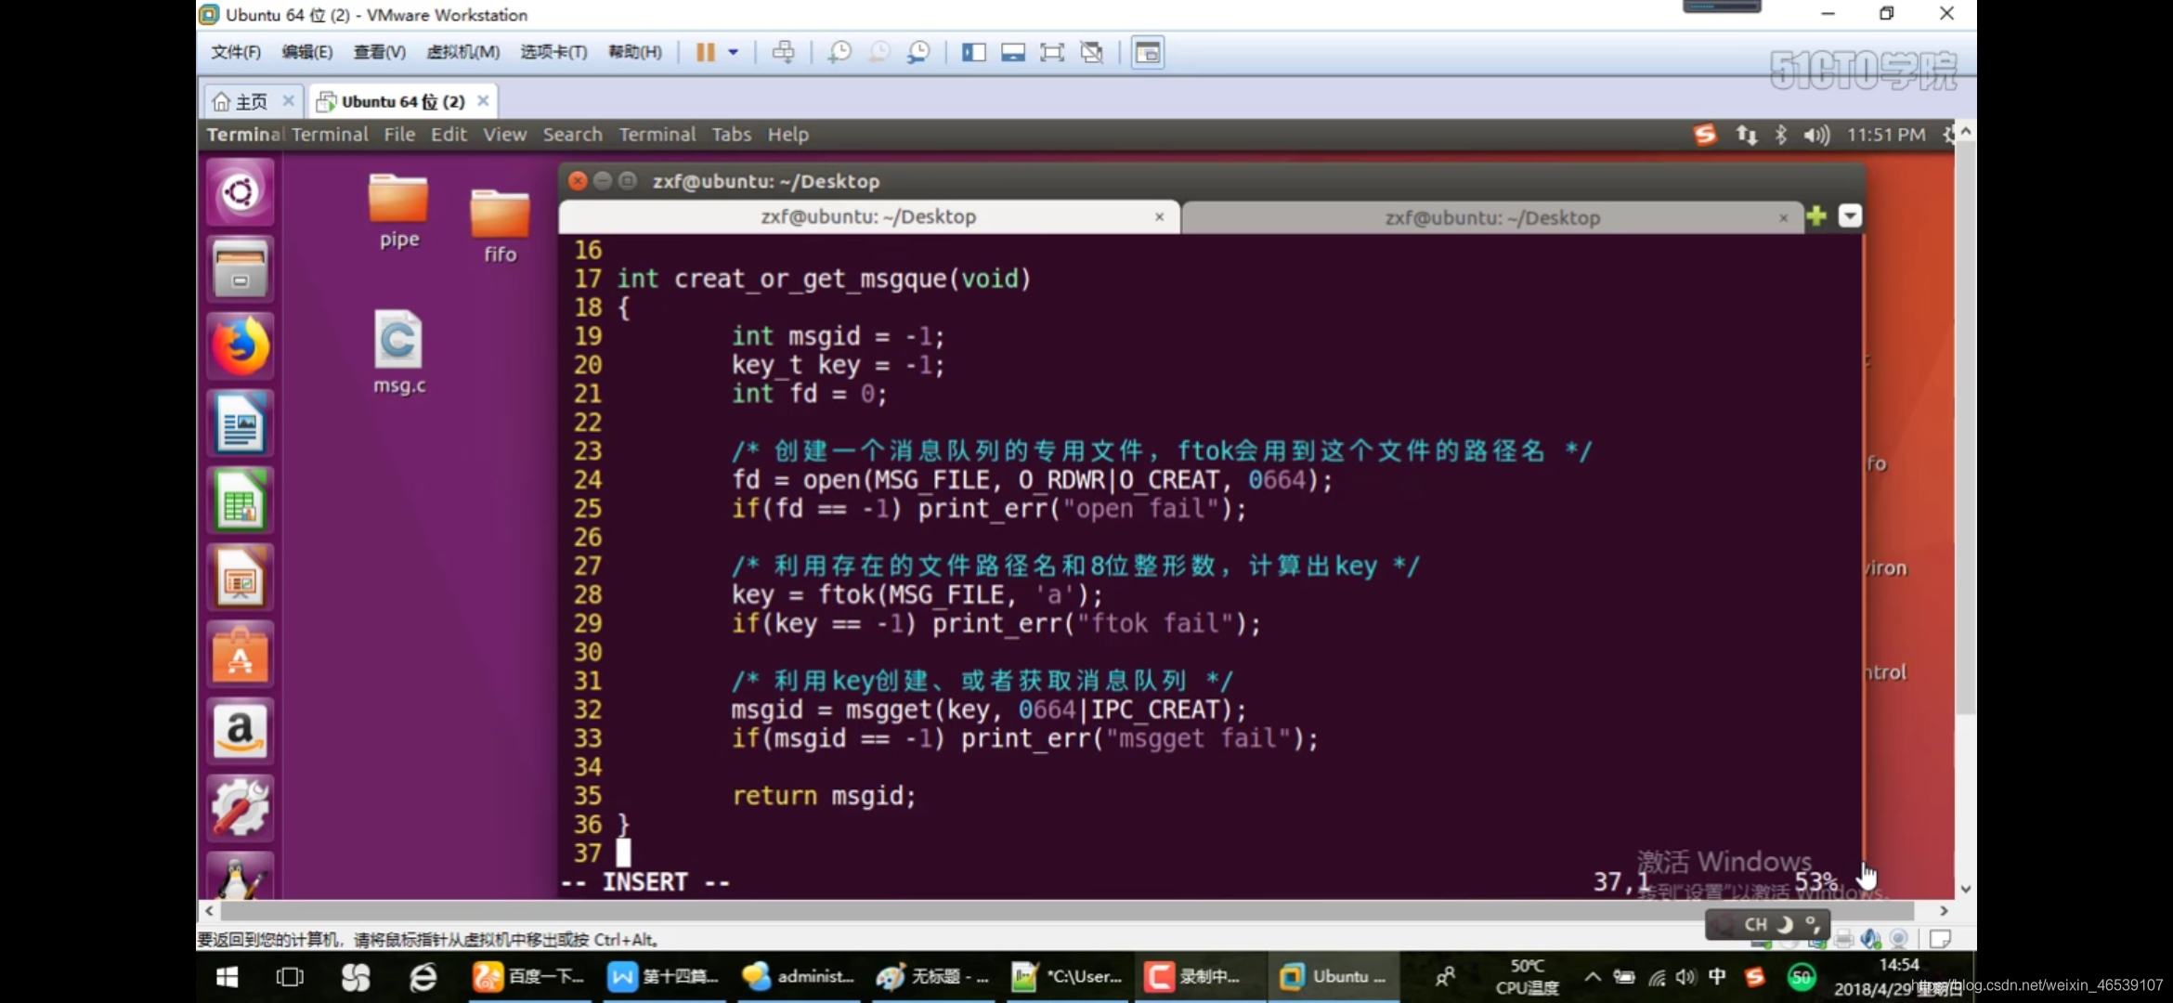Image resolution: width=2173 pixels, height=1003 pixels.
Task: Open the Search menu in terminal
Action: (x=572, y=135)
